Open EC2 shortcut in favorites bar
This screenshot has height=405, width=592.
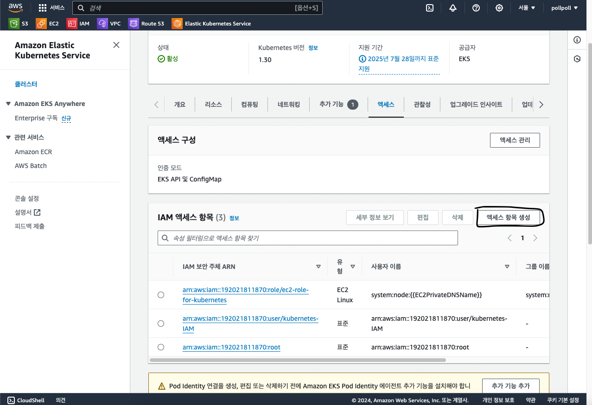48,24
